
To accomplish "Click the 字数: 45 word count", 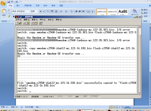I will point(14,107).
